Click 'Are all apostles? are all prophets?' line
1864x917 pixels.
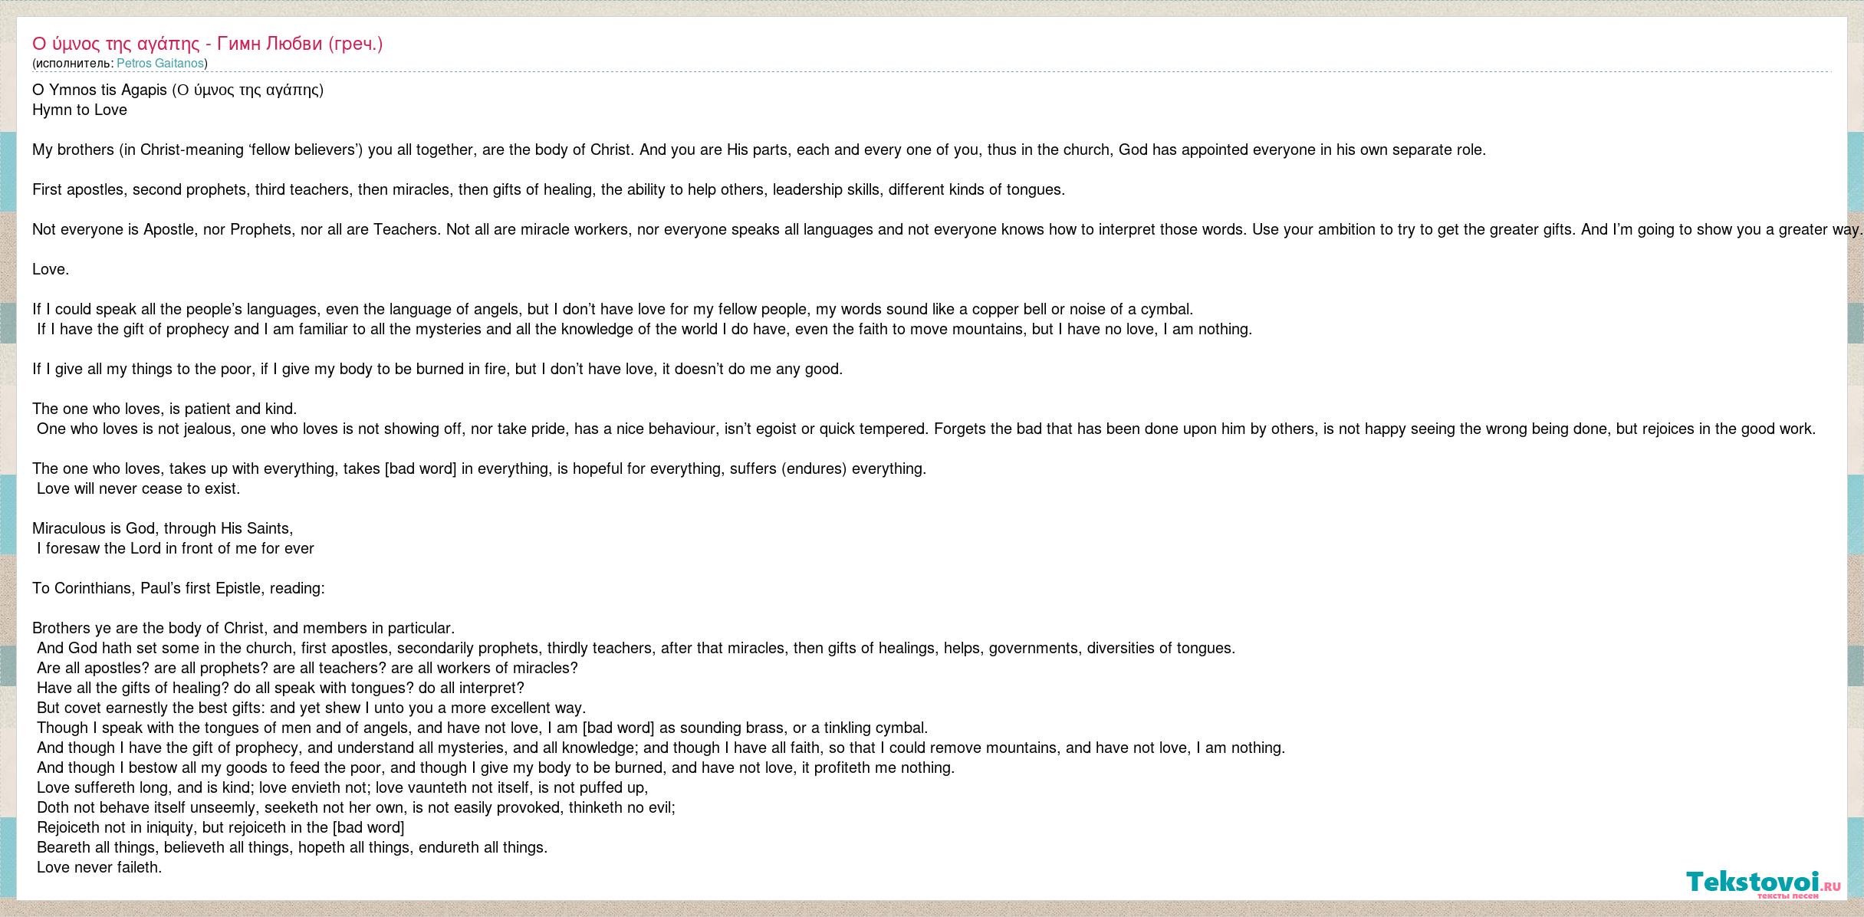[x=307, y=668]
